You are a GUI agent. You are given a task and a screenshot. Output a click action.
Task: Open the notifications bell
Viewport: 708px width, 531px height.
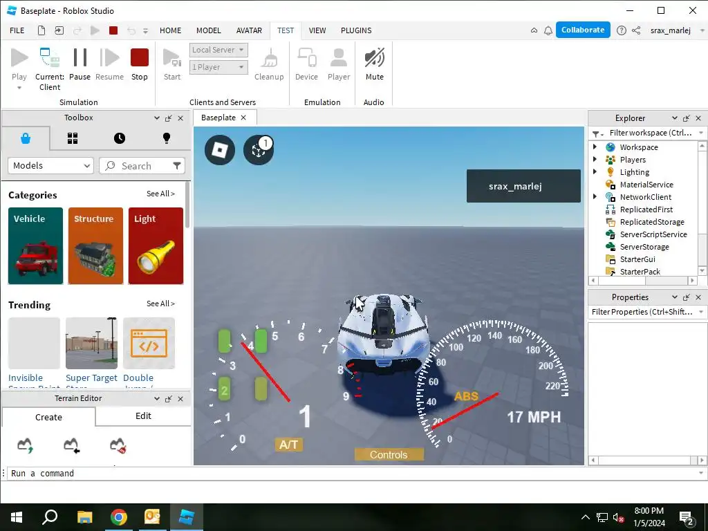(x=548, y=30)
